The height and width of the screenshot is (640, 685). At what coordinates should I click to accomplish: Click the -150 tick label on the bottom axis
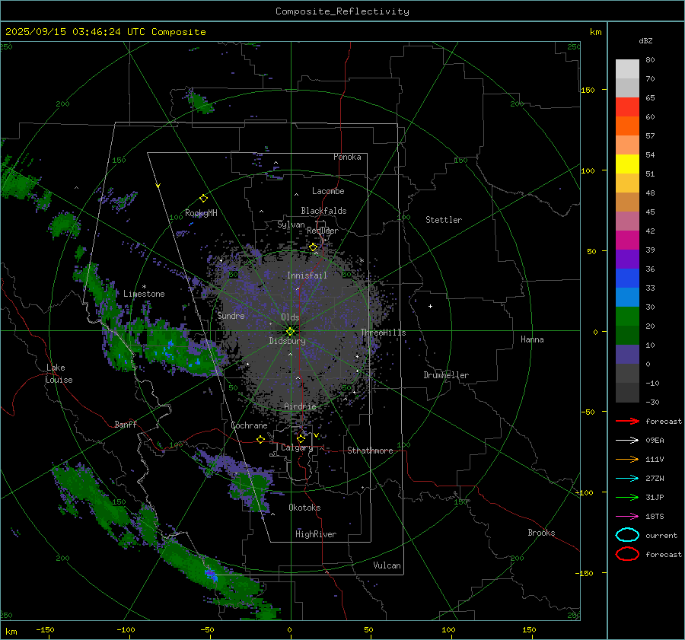point(45,629)
